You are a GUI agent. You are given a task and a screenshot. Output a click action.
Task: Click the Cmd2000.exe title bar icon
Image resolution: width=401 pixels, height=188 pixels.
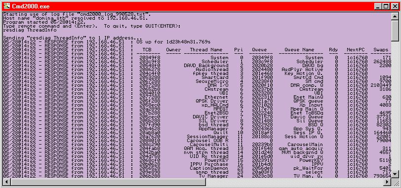click(6, 6)
